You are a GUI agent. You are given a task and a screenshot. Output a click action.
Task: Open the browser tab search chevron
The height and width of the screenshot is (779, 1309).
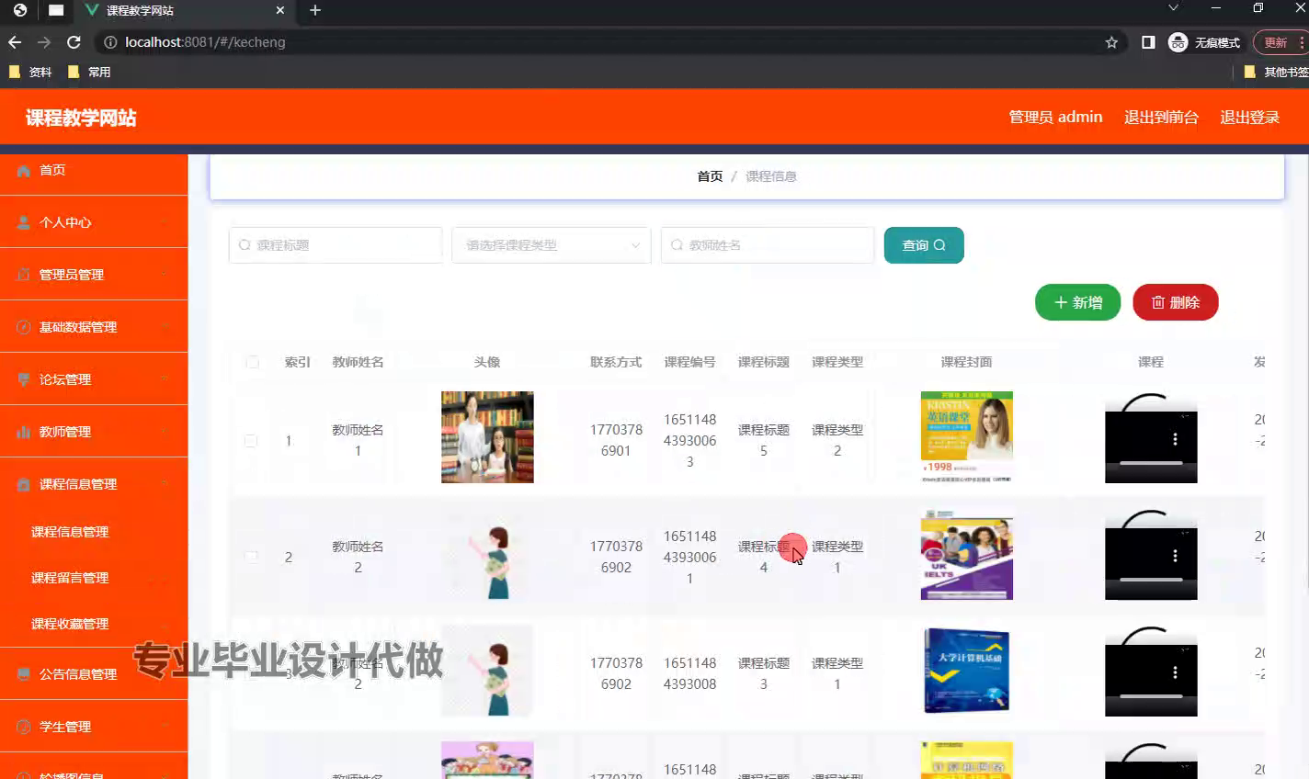click(x=1173, y=8)
